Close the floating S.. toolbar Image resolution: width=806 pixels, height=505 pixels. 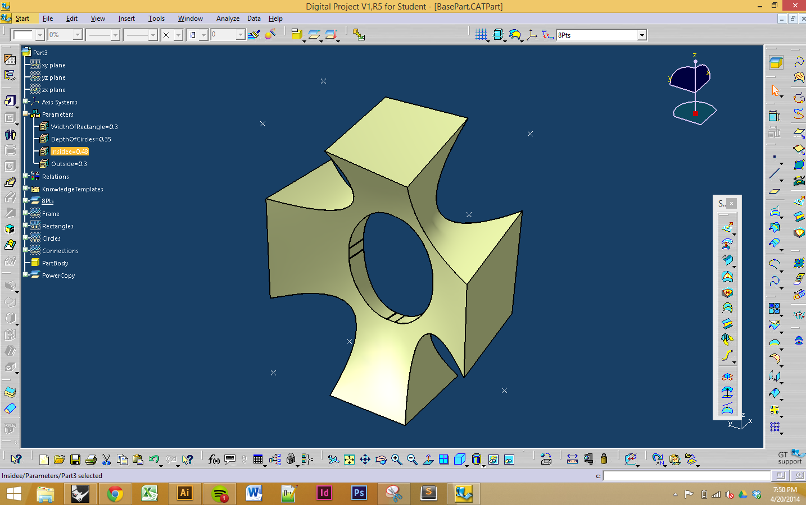click(731, 203)
